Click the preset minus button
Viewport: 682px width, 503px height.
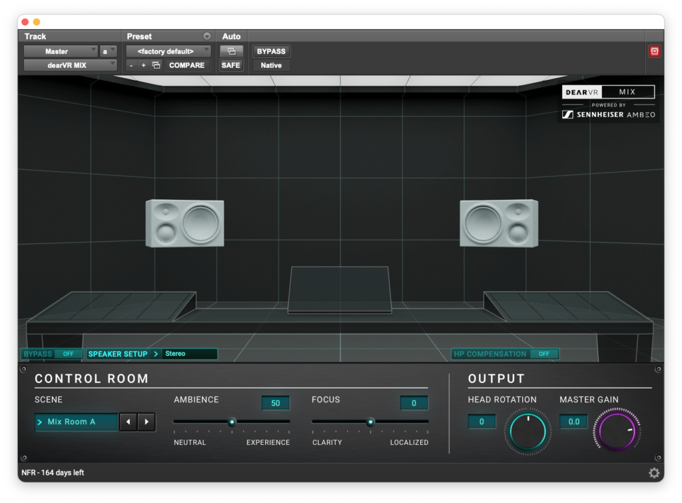click(x=131, y=65)
